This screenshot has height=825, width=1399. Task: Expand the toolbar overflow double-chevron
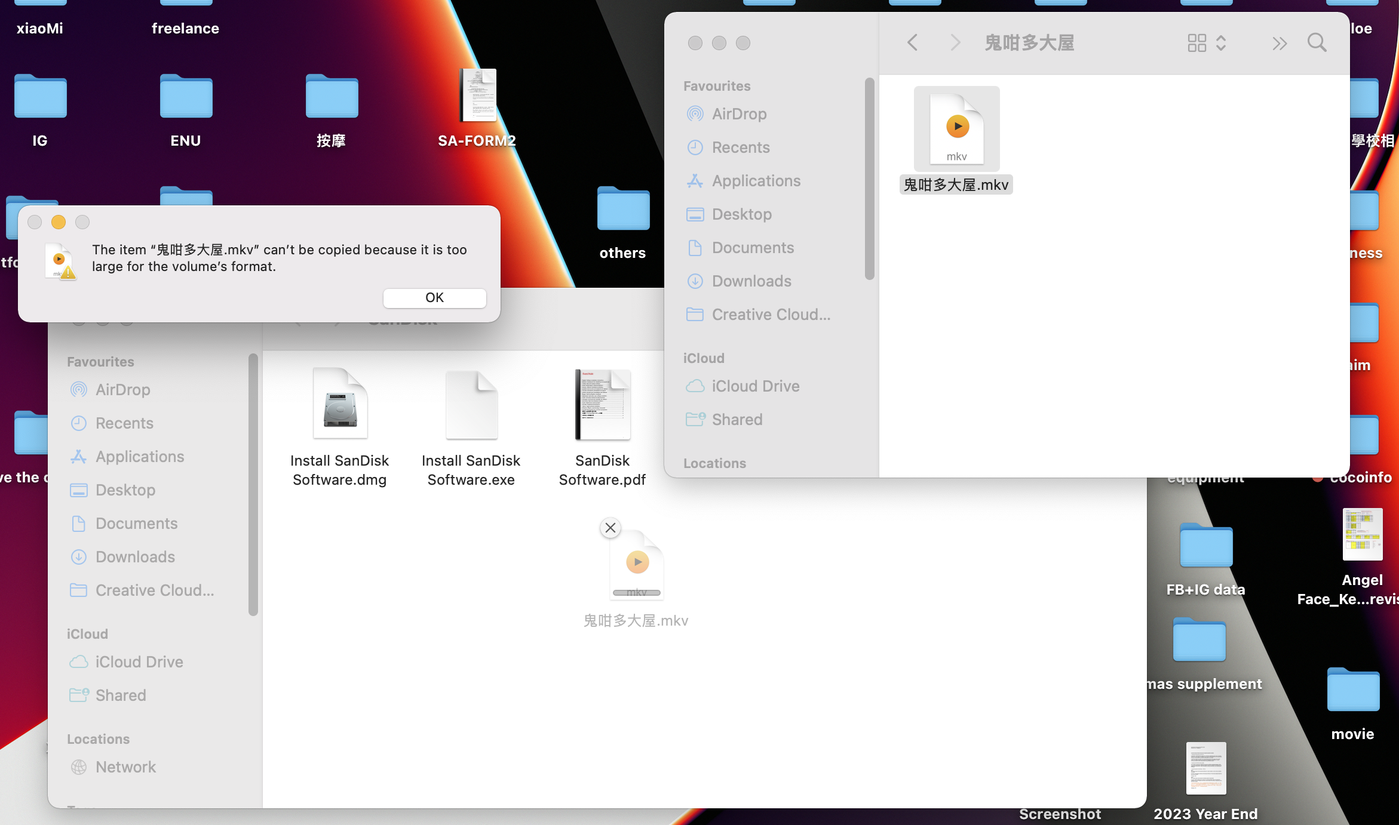[x=1279, y=43]
